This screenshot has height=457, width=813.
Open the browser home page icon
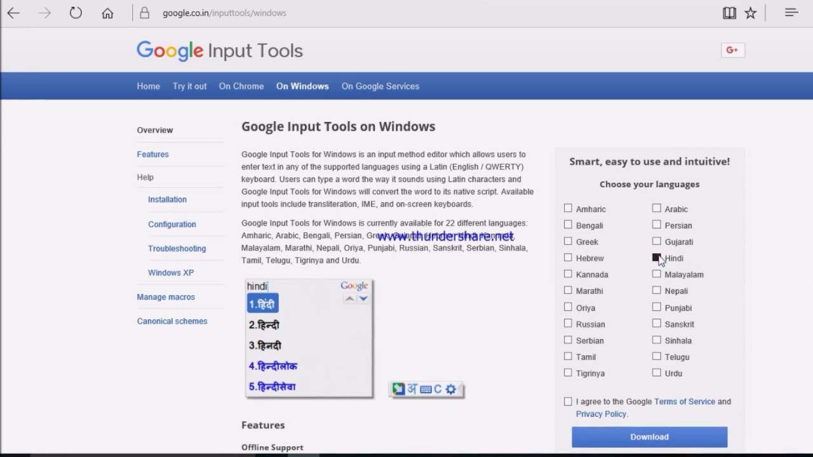click(x=107, y=13)
